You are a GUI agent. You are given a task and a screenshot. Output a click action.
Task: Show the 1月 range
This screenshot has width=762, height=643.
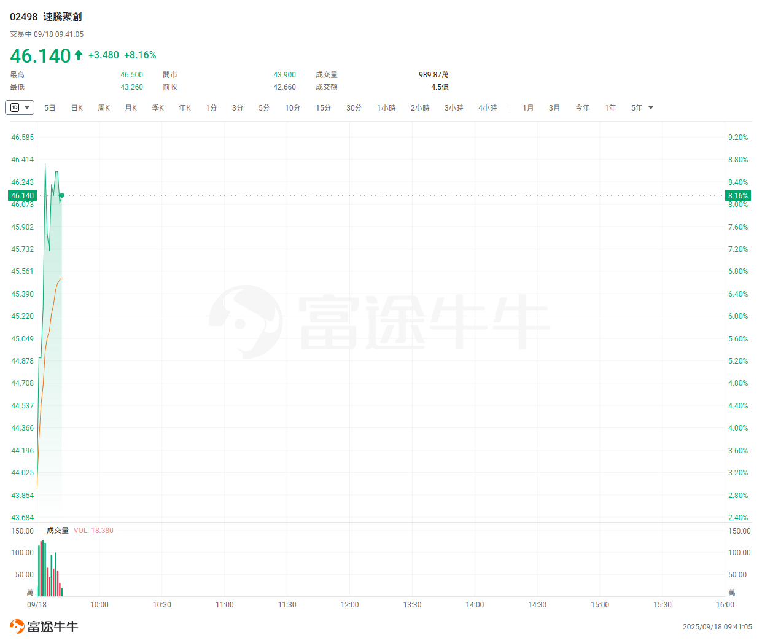[528, 108]
